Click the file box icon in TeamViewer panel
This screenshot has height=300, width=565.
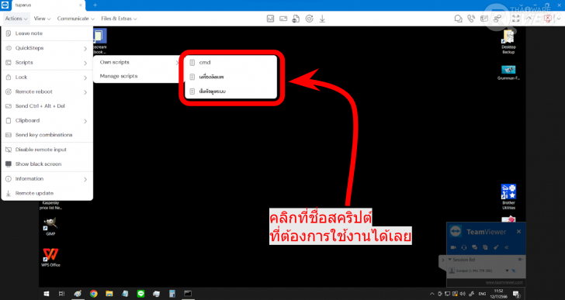point(485,247)
